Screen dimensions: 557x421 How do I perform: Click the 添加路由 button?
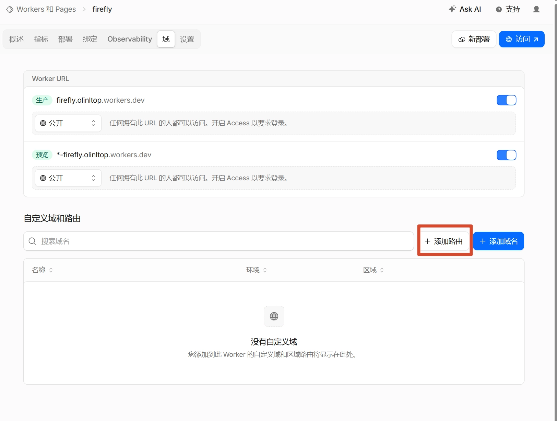pyautogui.click(x=445, y=241)
